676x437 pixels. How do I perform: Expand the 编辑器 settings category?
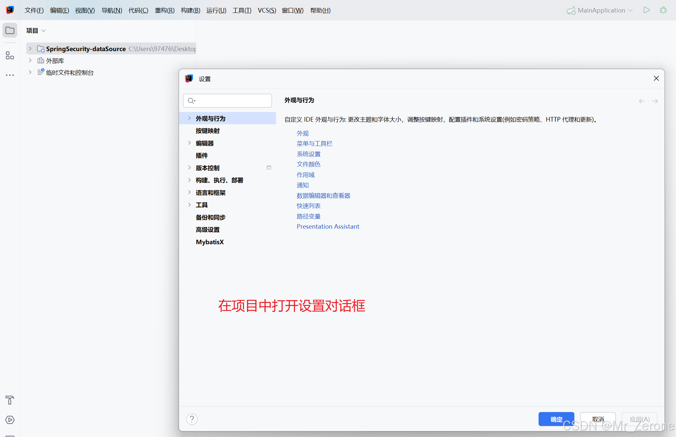point(189,143)
